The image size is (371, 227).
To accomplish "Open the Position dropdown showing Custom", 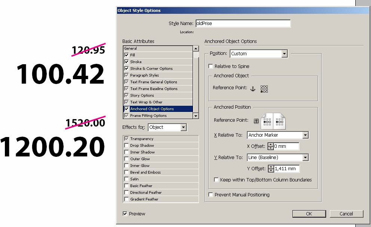I will click(259, 54).
